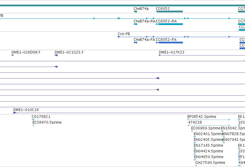This screenshot has width=245, height=167.
Task: Click the EN02405.5prime label
Action: coord(208,140)
